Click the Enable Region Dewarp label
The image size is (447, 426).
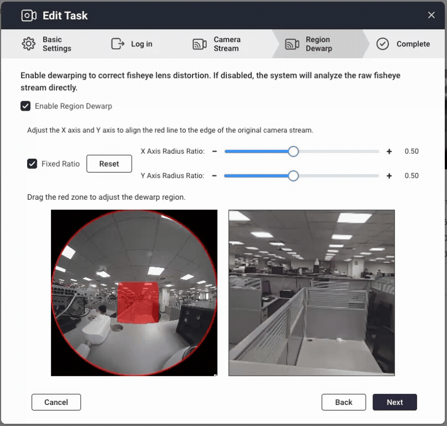[74, 106]
